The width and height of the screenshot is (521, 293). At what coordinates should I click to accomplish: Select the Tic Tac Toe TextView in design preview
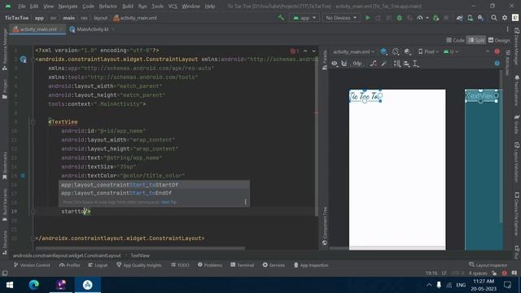coord(365,96)
